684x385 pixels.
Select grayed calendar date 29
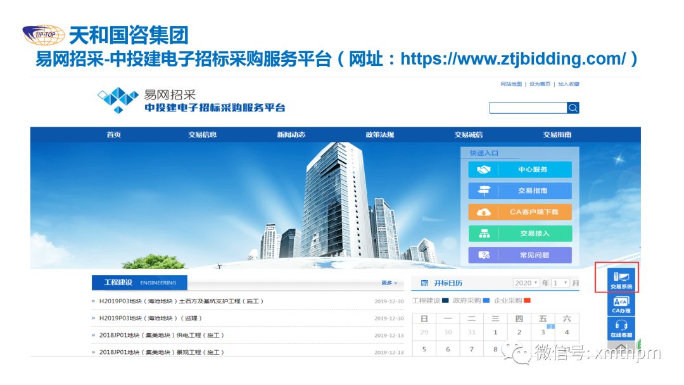[x=424, y=332]
